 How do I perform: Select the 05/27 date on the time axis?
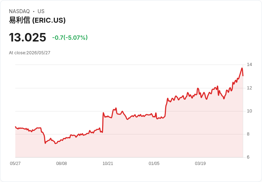pos(15,164)
